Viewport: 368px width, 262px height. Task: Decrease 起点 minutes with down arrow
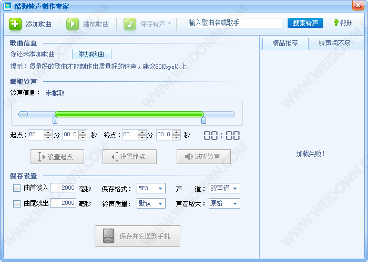point(48,137)
